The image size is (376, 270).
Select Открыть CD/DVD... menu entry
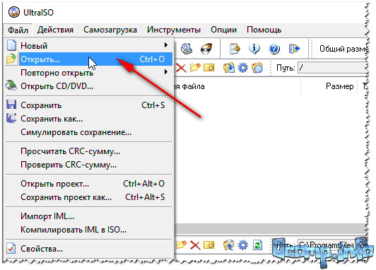(89, 86)
